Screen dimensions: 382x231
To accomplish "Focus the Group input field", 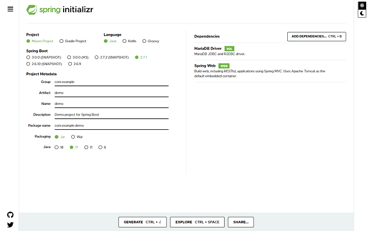I will coord(112,82).
